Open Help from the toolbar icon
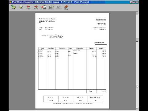This screenshot has width=148, height=111. (x=66, y=7)
